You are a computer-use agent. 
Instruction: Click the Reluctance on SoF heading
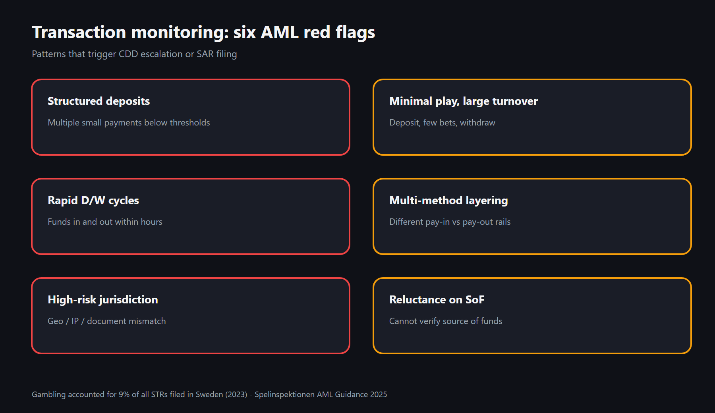coord(437,300)
